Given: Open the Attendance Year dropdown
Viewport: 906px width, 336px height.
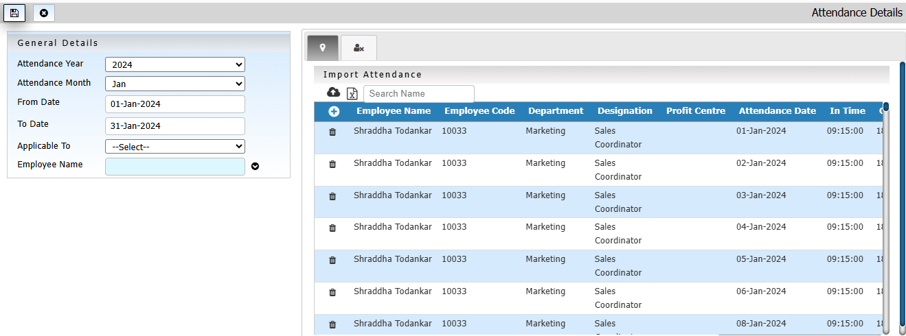Looking at the screenshot, I should [x=175, y=64].
